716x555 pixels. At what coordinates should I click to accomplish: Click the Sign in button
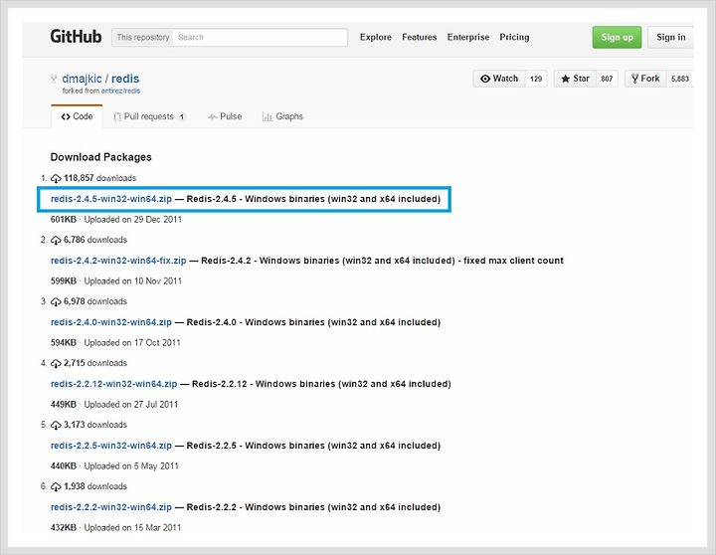point(671,37)
